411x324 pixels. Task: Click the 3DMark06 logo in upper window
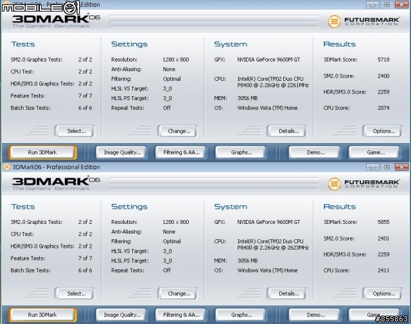56,21
